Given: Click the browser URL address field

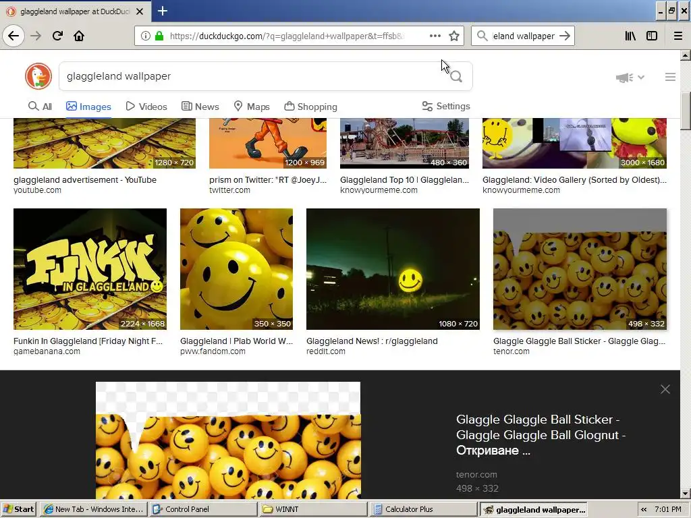Looking at the screenshot, I should [287, 36].
